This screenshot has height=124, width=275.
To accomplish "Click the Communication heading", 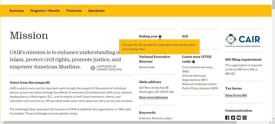I will pyautogui.click(x=239, y=111).
